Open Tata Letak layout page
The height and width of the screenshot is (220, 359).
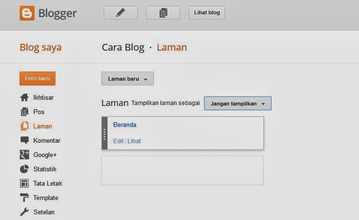(x=48, y=183)
